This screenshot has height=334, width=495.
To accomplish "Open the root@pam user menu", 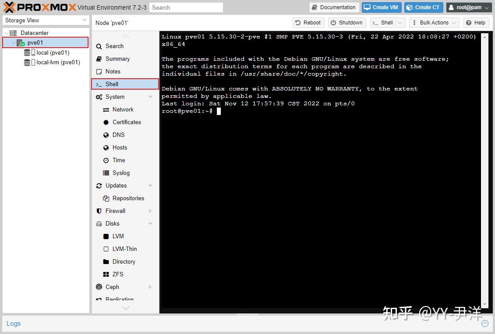I will click(469, 7).
